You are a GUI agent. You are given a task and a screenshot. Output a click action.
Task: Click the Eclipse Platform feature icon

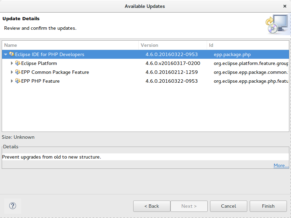(18, 63)
